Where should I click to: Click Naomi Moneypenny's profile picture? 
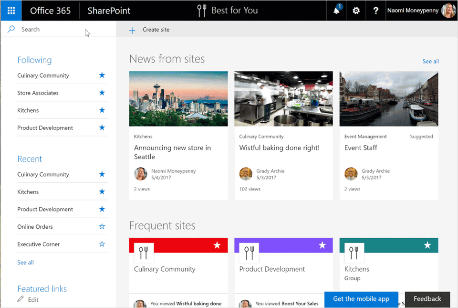(x=448, y=10)
